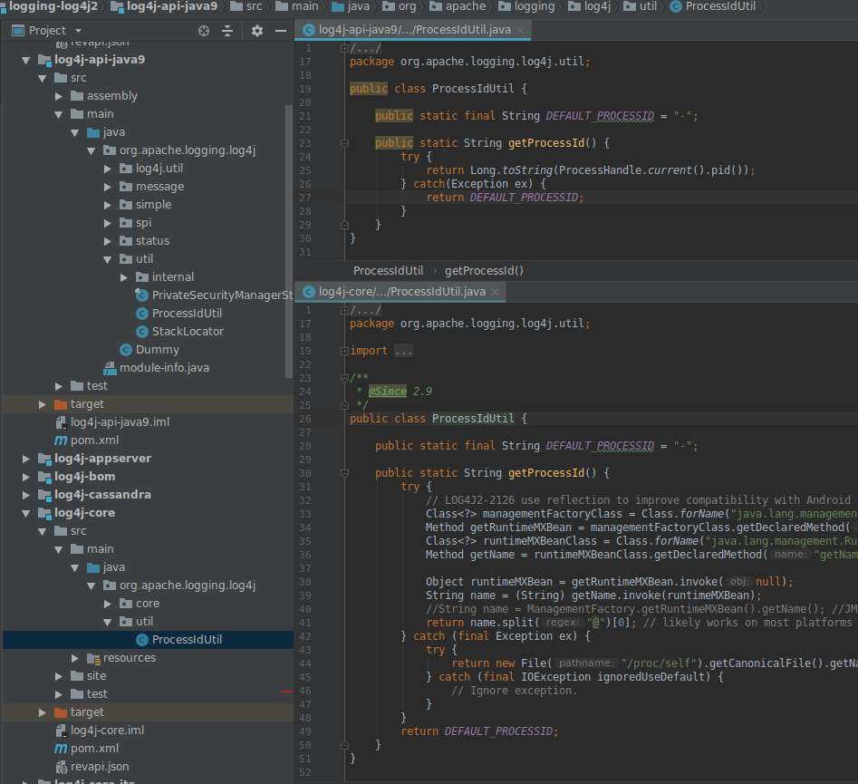Click the logging breadcrumb folder
The width and height of the screenshot is (858, 784).
(527, 6)
